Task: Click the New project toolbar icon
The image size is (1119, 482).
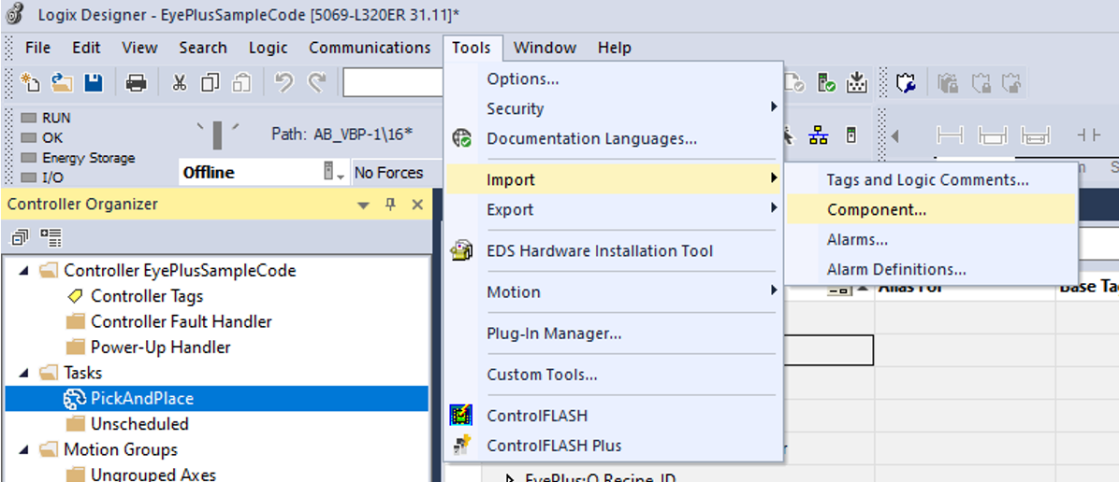Action: pos(31,83)
